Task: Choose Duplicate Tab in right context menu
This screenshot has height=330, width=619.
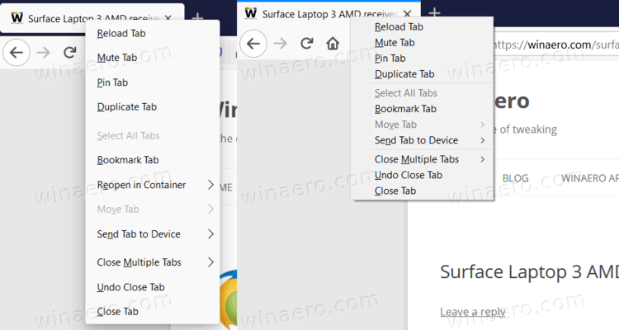Action: click(422, 74)
